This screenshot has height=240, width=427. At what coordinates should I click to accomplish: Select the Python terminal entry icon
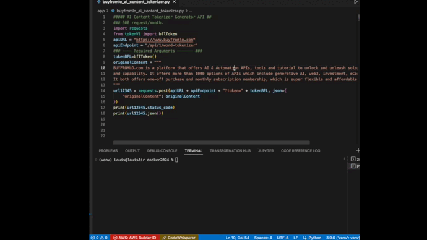coord(353,166)
